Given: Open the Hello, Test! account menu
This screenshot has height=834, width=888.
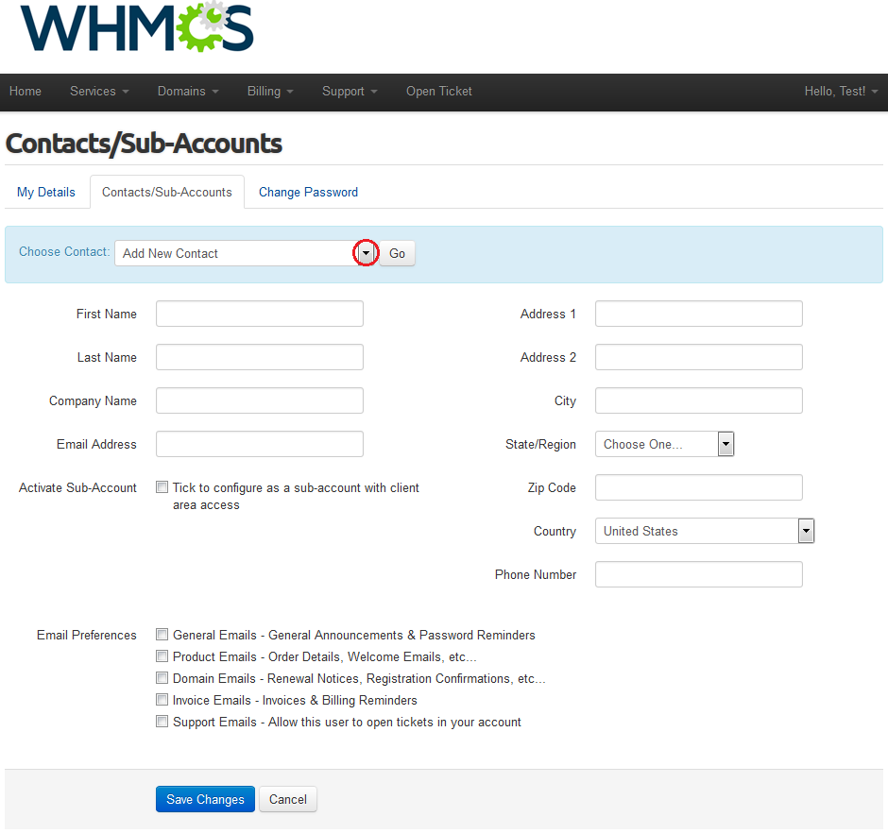Looking at the screenshot, I should tap(841, 92).
